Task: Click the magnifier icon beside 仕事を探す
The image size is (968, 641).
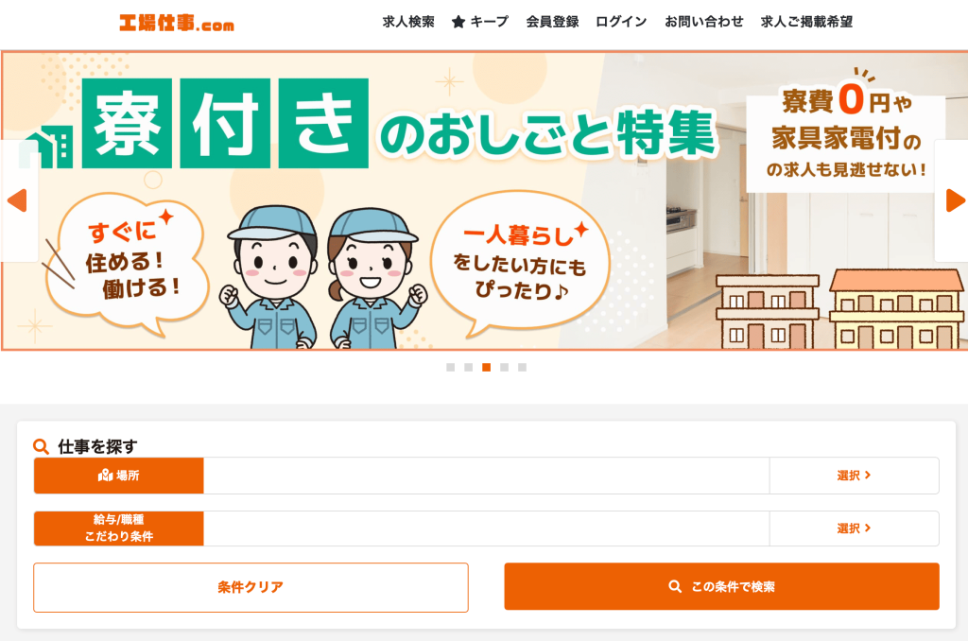Action: click(41, 446)
